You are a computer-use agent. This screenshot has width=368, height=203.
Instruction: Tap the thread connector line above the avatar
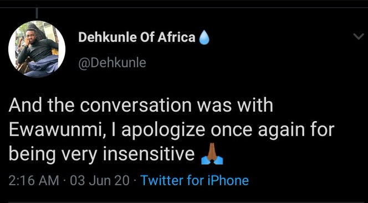(x=37, y=13)
